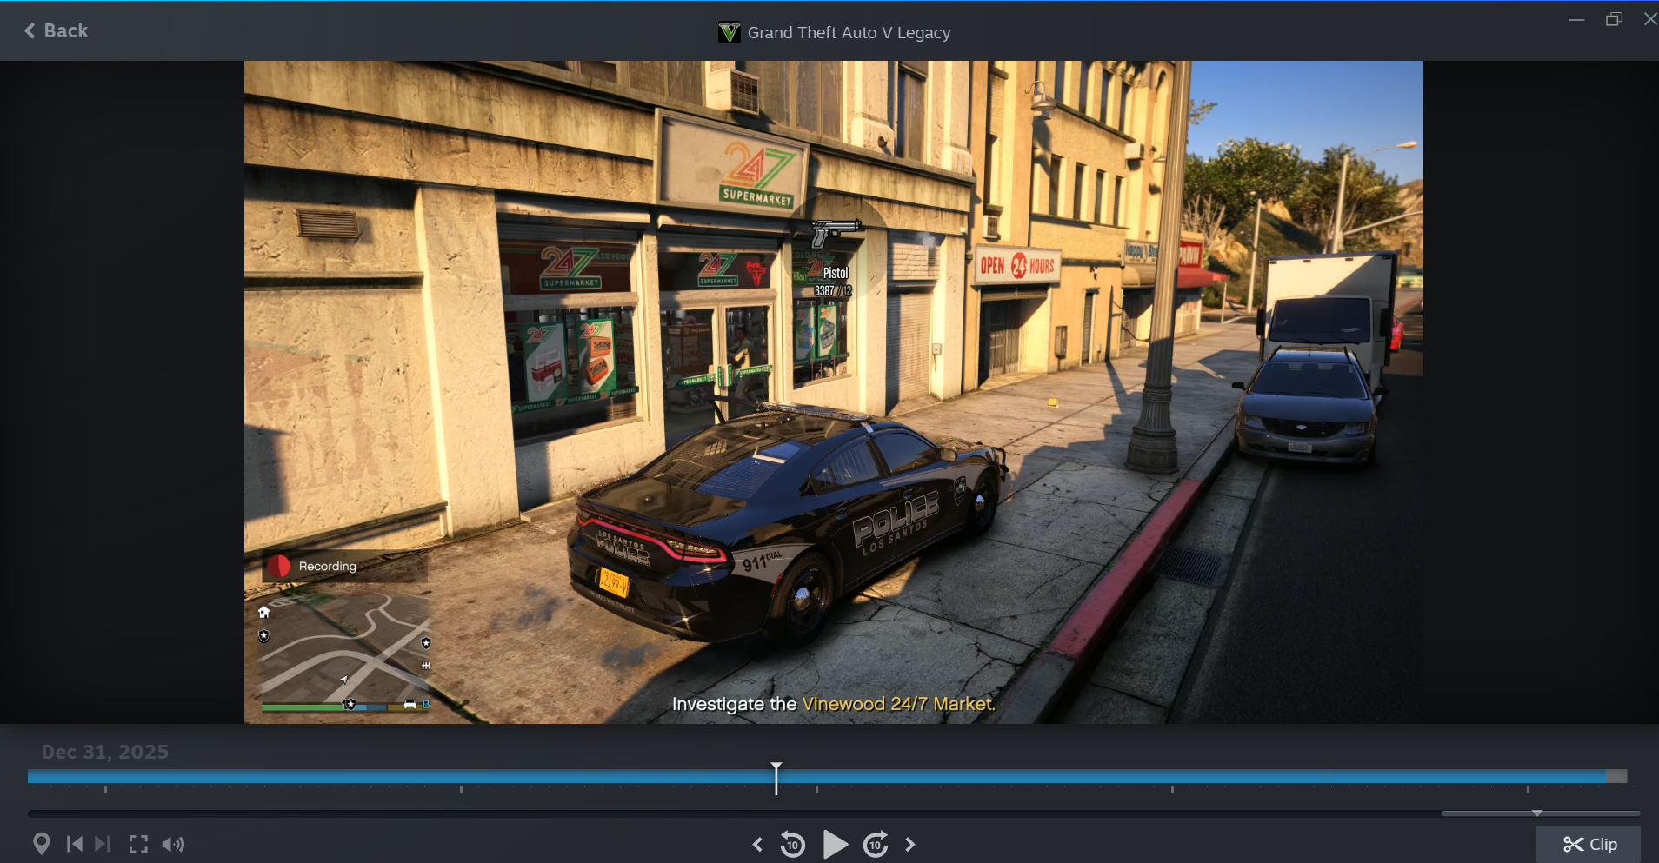Mute the recording audio
1659x863 pixels.
click(x=173, y=844)
